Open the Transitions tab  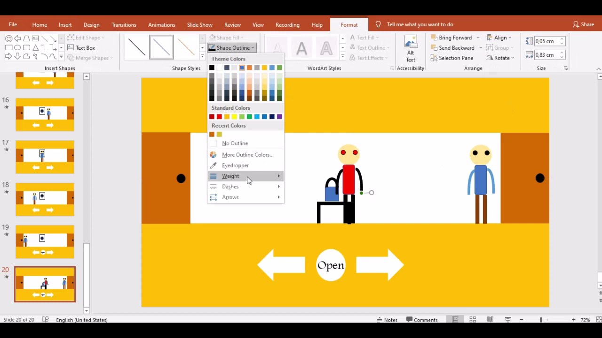[x=124, y=25]
